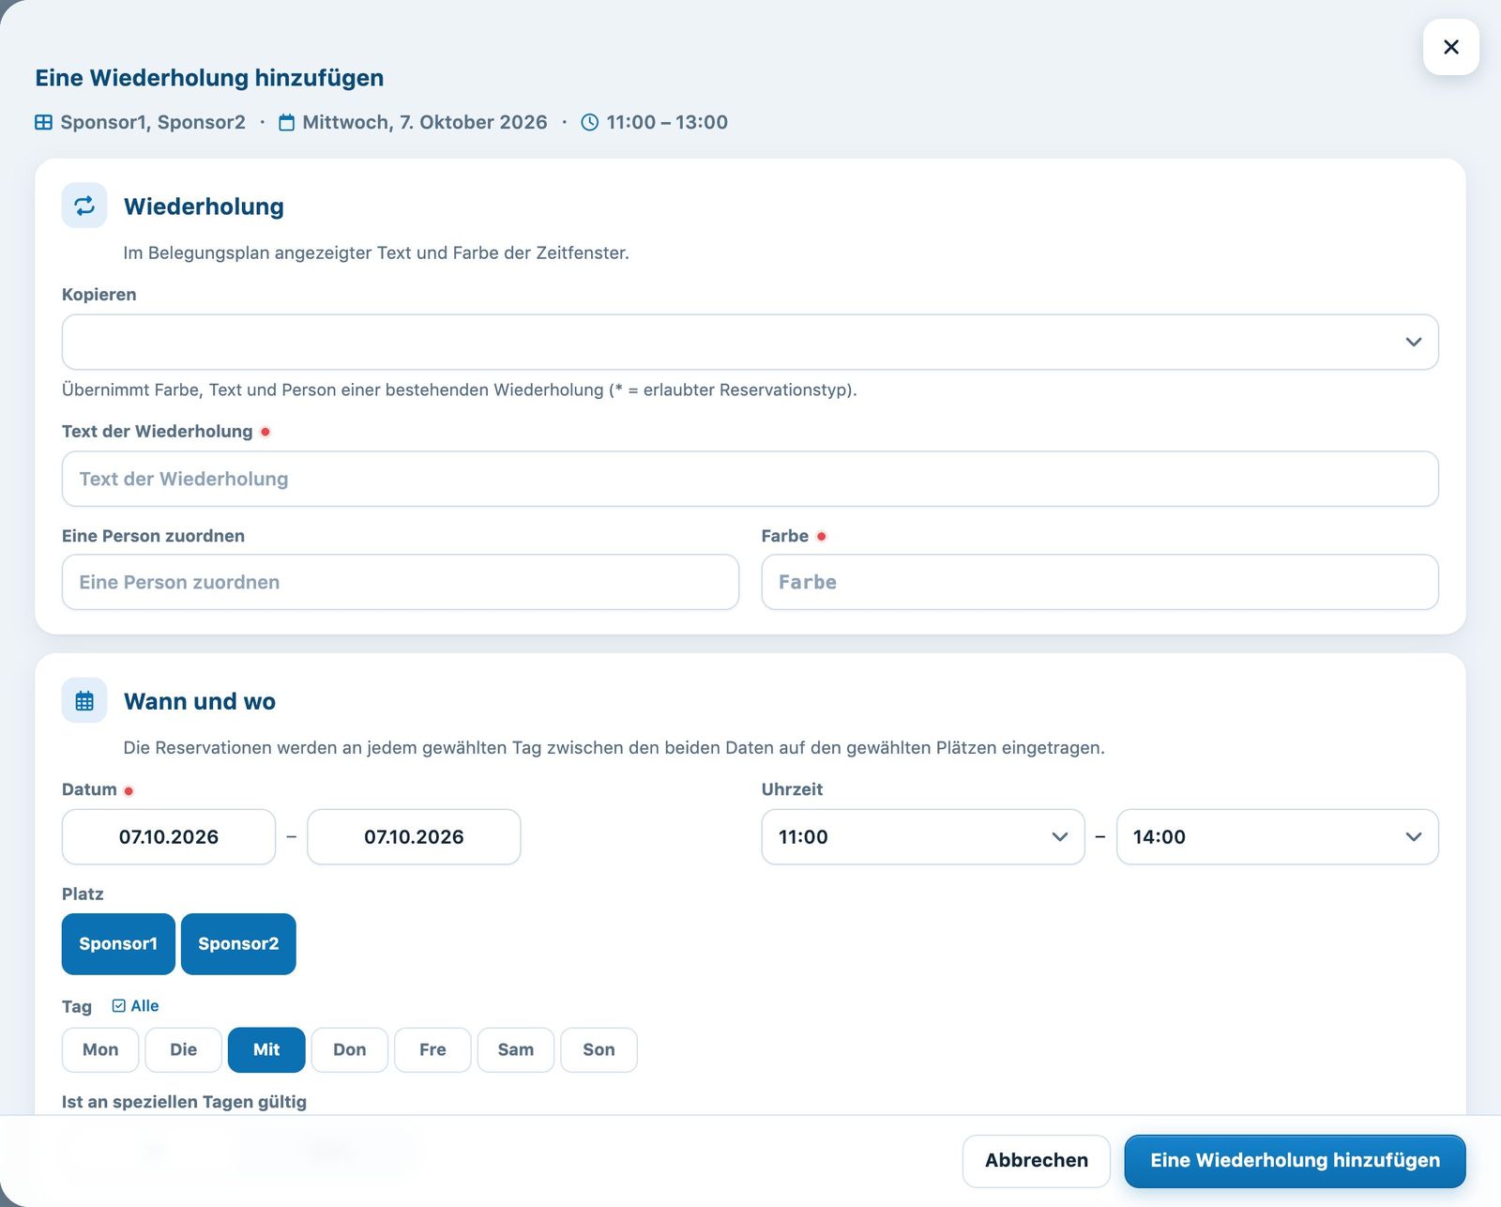Select the Son weekday chip
The height and width of the screenshot is (1207, 1501).
599,1050
